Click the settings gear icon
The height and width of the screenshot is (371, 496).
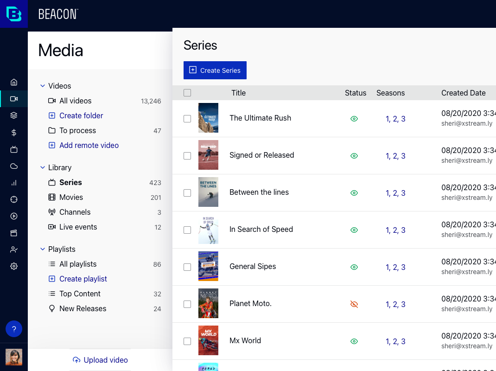point(14,266)
